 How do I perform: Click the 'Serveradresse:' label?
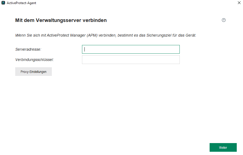click(x=28, y=49)
